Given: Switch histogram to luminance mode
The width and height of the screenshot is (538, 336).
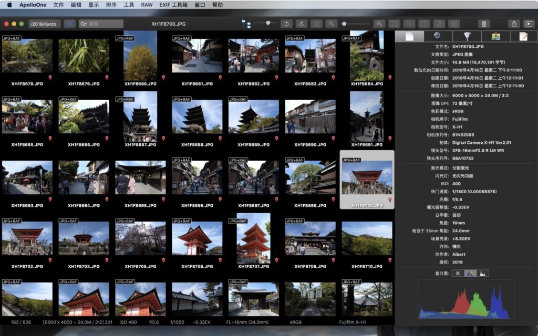Looking at the screenshot, I should [483, 274].
